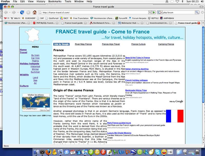Launch iMovie clapperboard icon in the Dock
Viewport: 205px width, 156px height.
point(79,152)
